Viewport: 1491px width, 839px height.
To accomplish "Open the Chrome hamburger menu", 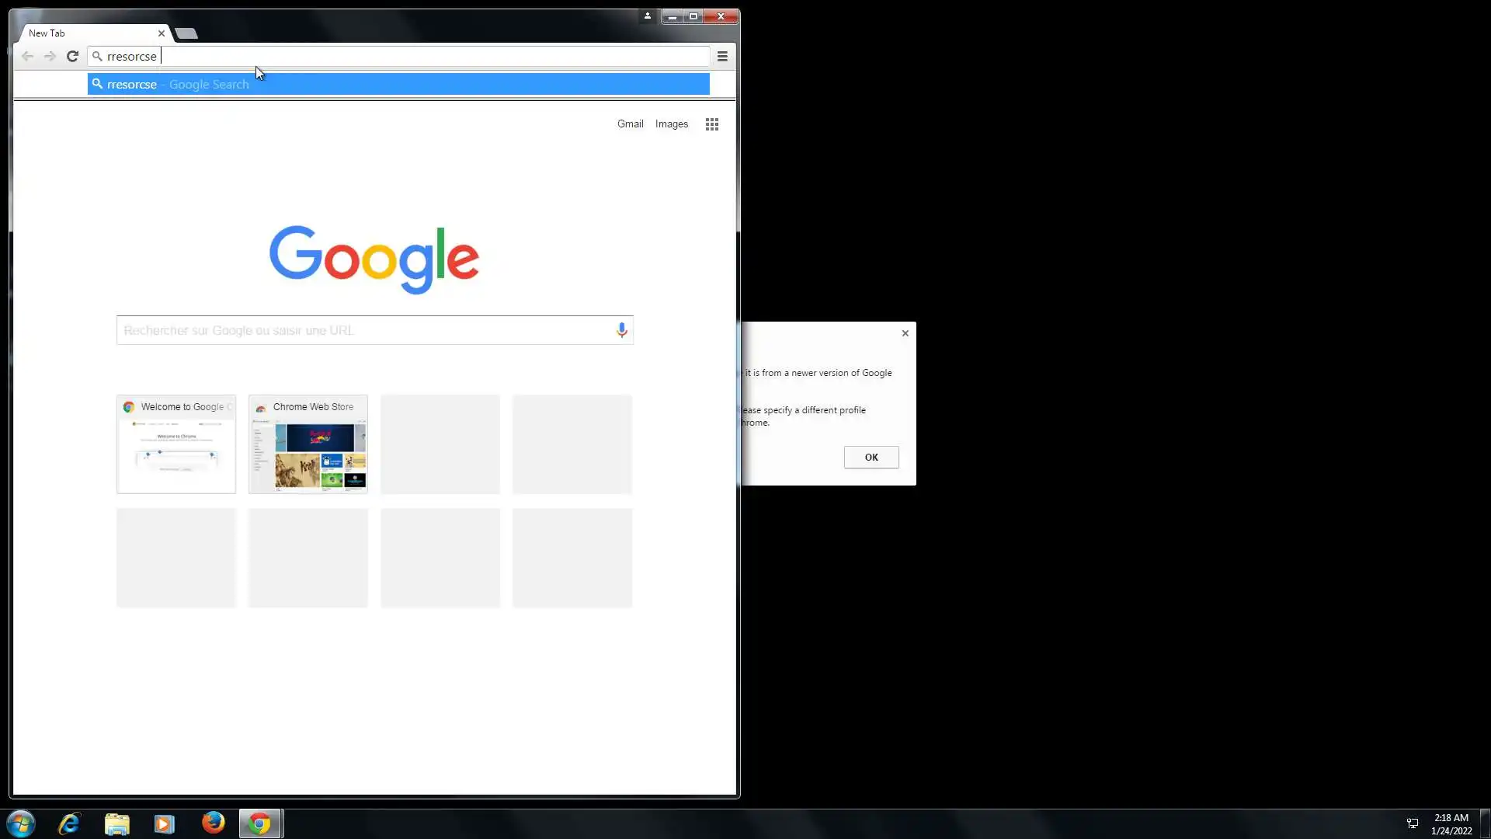I will pos(722,56).
